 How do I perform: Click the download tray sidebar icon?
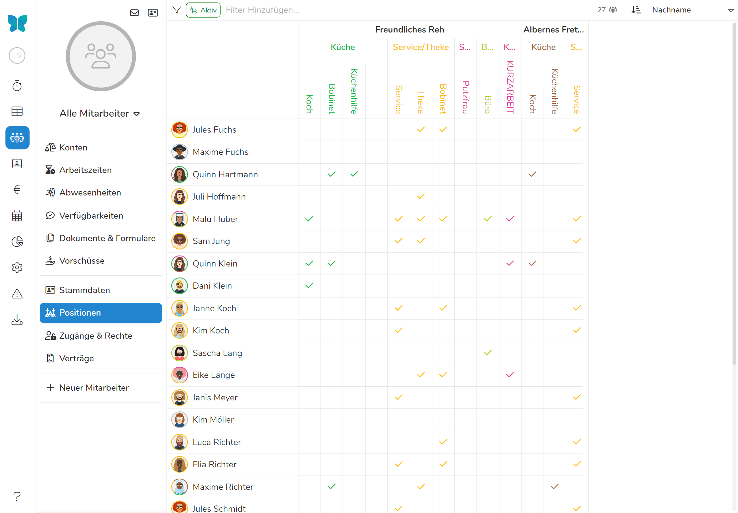coord(17,320)
